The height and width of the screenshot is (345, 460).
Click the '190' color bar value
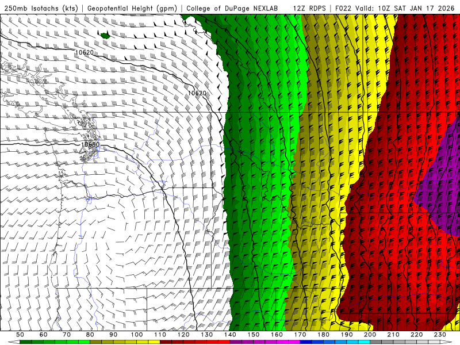347,335
